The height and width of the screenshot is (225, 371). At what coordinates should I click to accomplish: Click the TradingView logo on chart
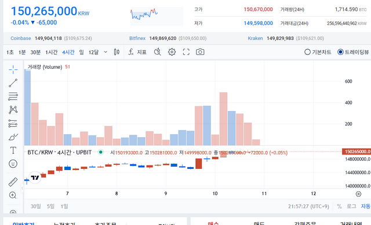click(35, 178)
